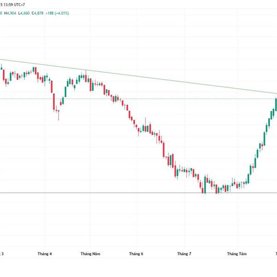Click the 'Tháng 6' time axis label
The image size is (277, 277).
pos(136,253)
